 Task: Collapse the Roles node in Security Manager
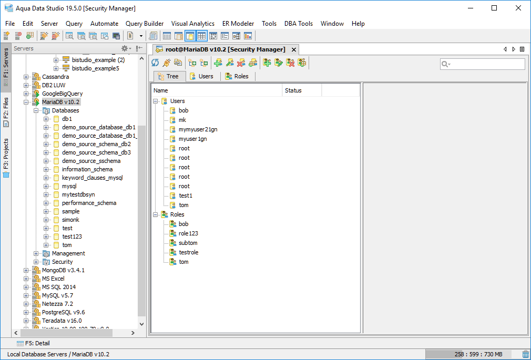coord(156,214)
